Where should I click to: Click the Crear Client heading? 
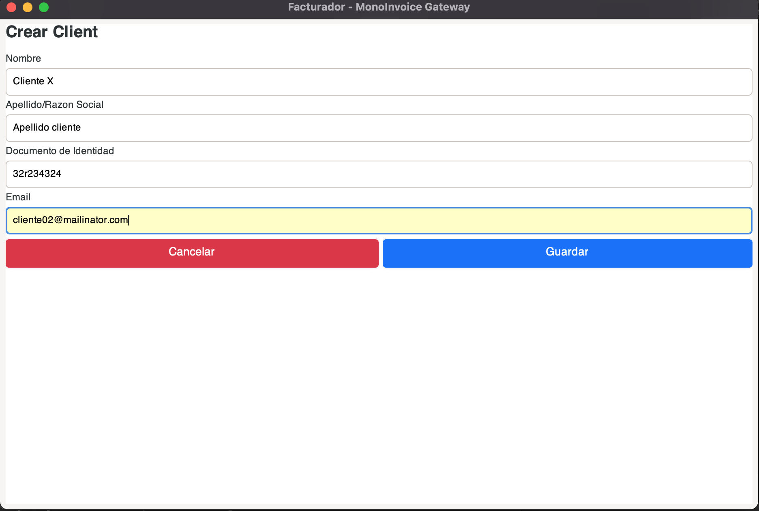click(51, 32)
